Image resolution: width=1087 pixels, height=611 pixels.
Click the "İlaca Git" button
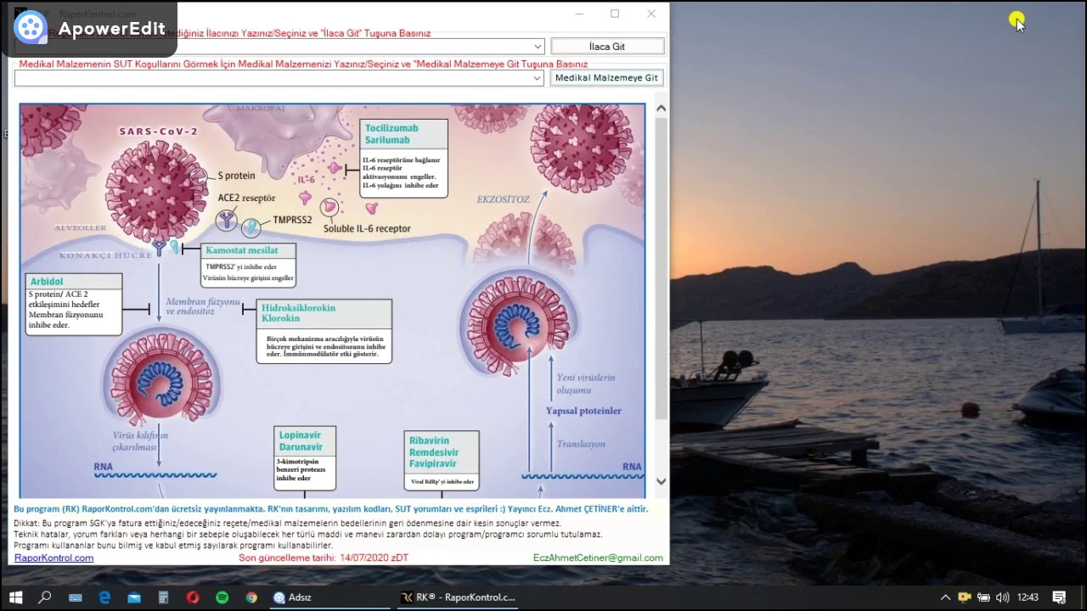[x=607, y=47]
